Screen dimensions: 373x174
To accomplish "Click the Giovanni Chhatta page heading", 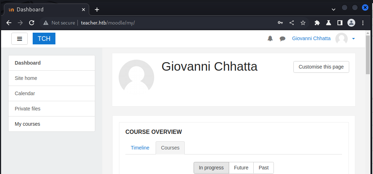I will 209,66.
